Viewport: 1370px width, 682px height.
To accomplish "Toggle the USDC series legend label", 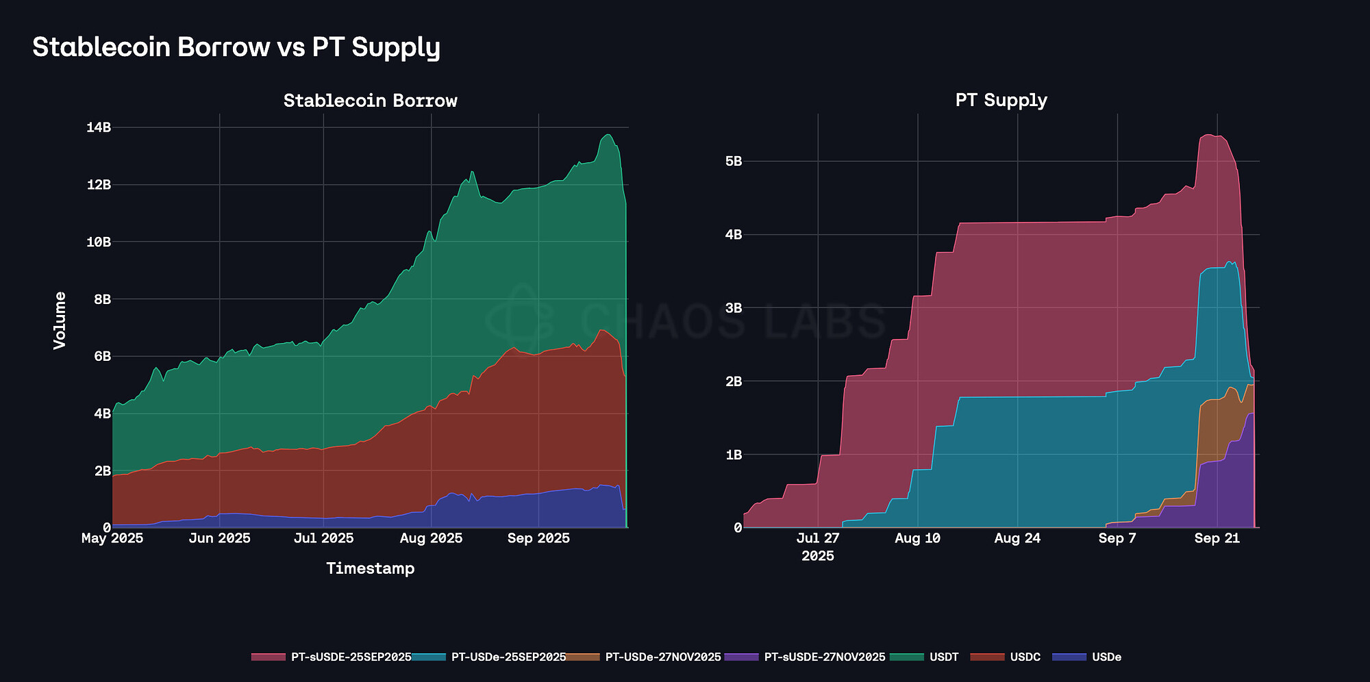I will tap(1025, 657).
